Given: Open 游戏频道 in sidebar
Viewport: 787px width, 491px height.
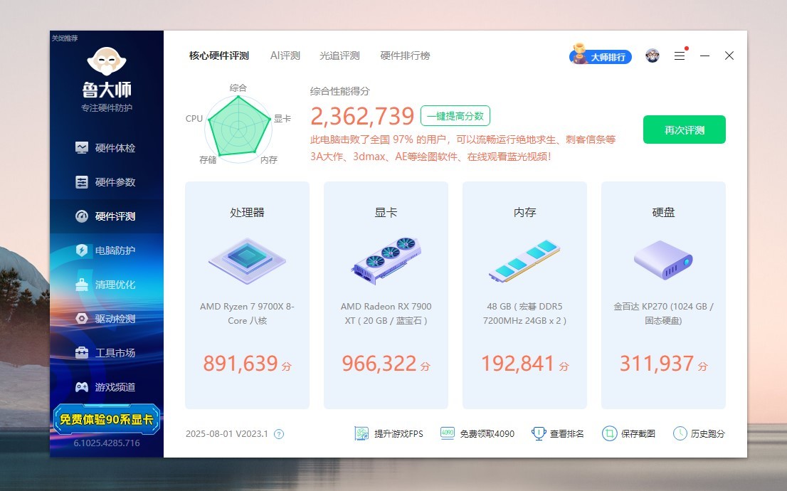Looking at the screenshot, I should click(x=107, y=387).
